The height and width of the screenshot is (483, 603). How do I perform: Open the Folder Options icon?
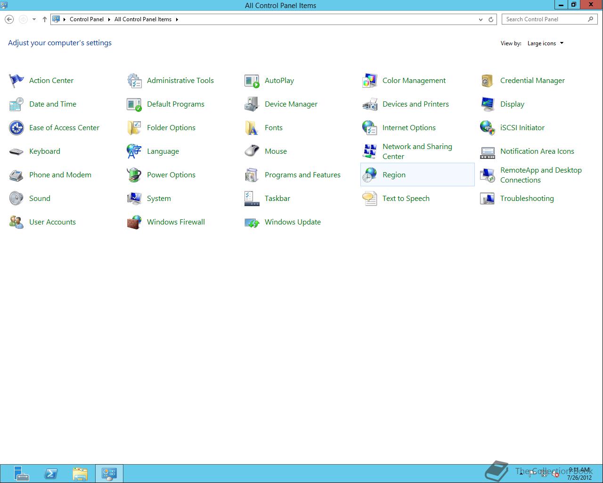coord(134,128)
